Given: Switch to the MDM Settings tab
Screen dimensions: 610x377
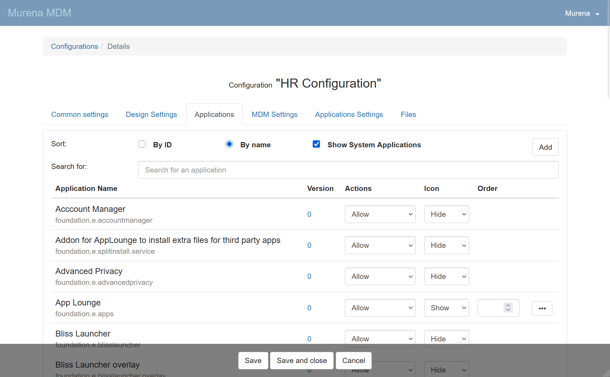Looking at the screenshot, I should tap(274, 114).
